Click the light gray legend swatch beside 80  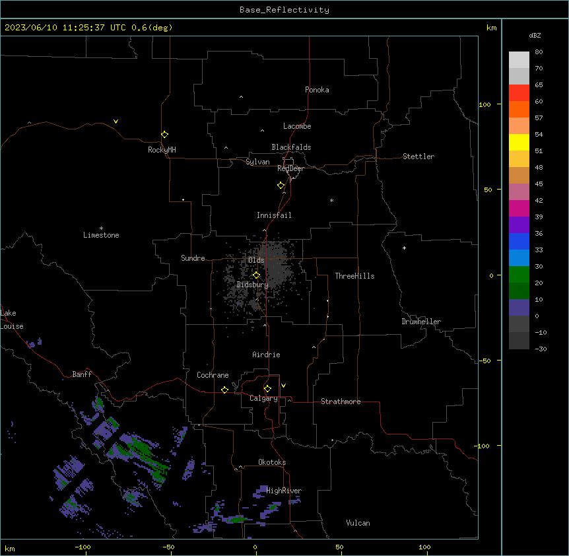pos(519,60)
